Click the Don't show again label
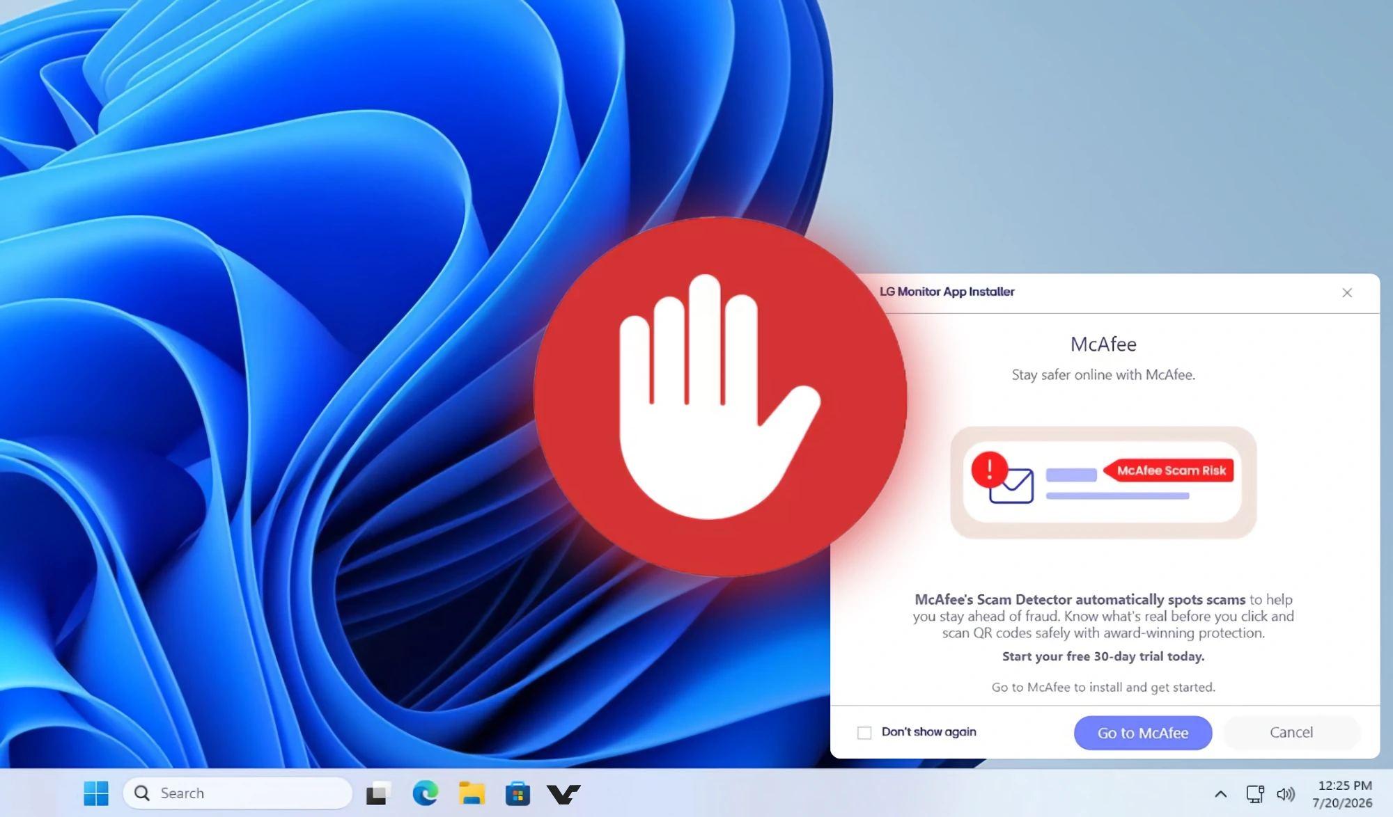This screenshot has height=817, width=1393. [x=929, y=732]
